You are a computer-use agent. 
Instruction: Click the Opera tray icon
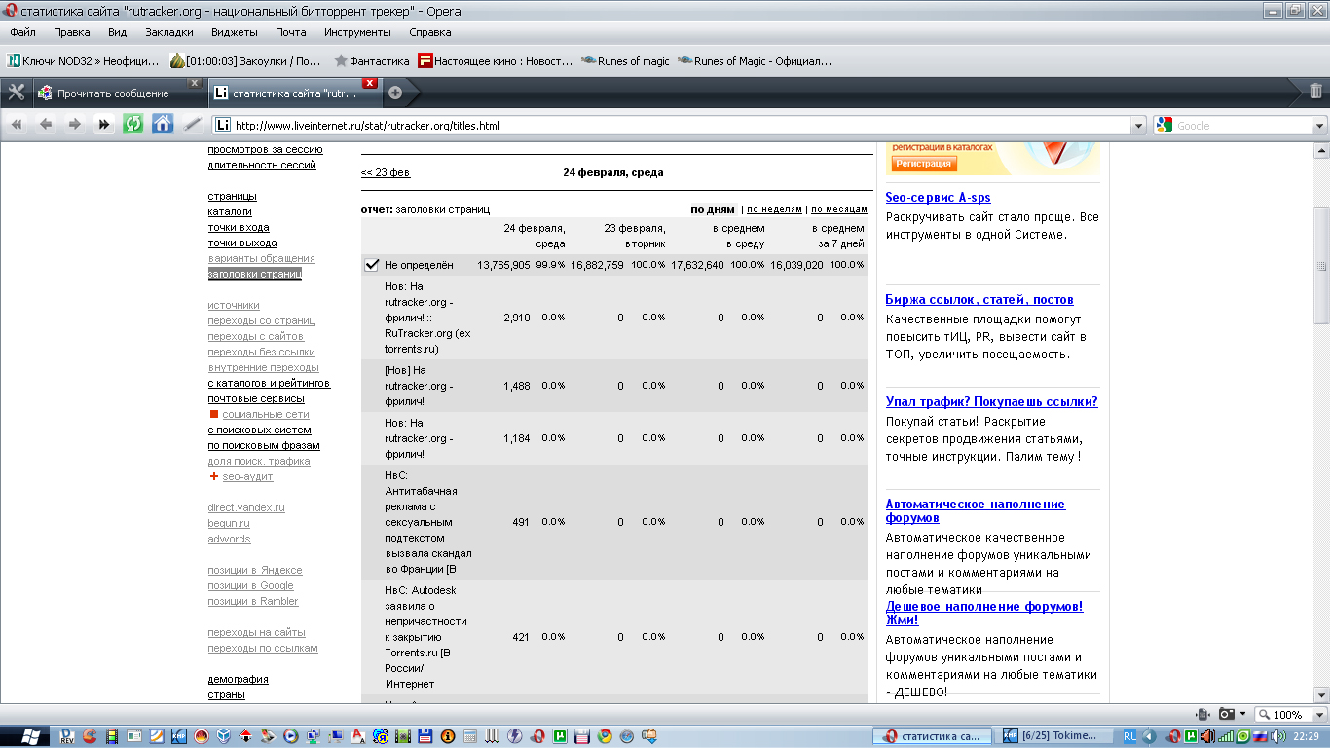tap(1174, 736)
